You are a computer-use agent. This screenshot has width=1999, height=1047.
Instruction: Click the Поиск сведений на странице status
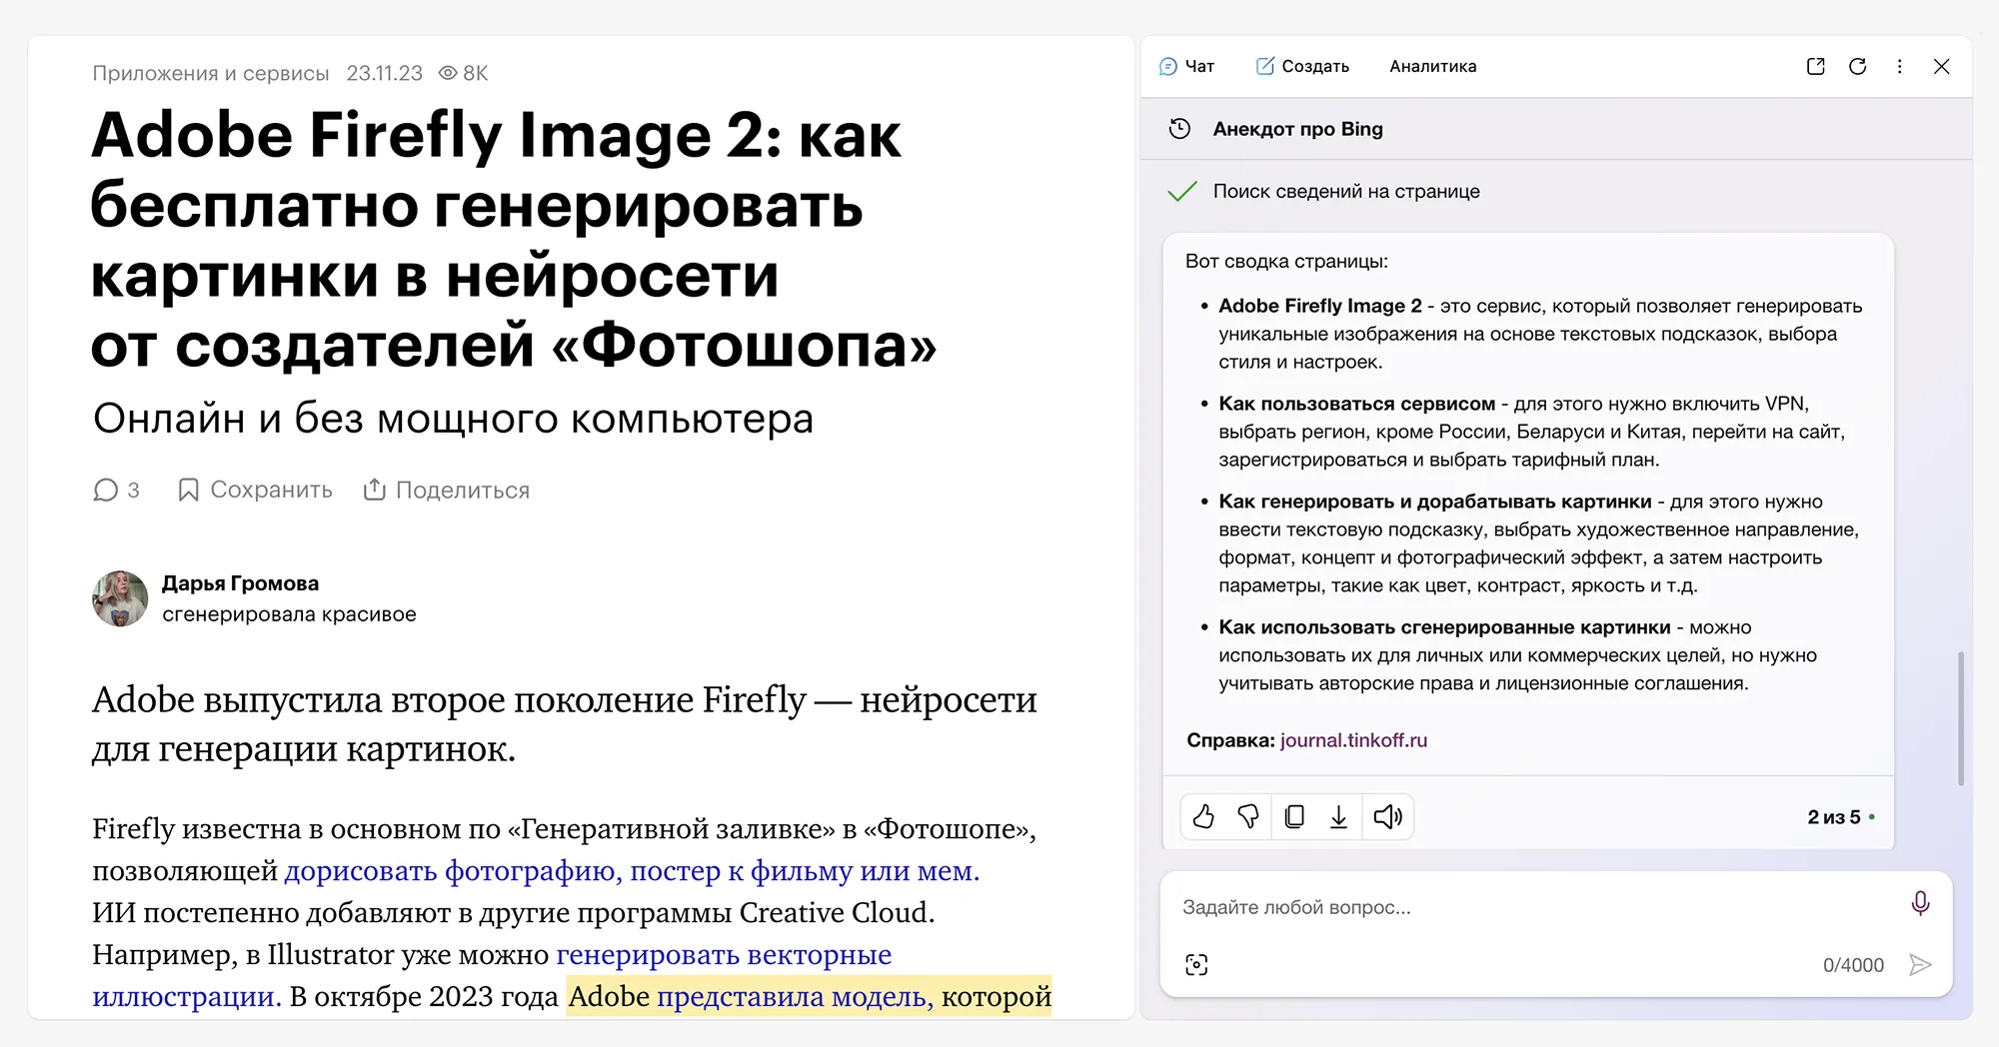coord(1345,191)
